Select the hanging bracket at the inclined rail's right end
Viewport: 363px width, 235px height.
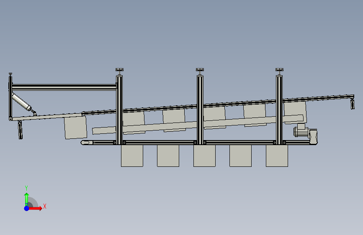point(353,104)
